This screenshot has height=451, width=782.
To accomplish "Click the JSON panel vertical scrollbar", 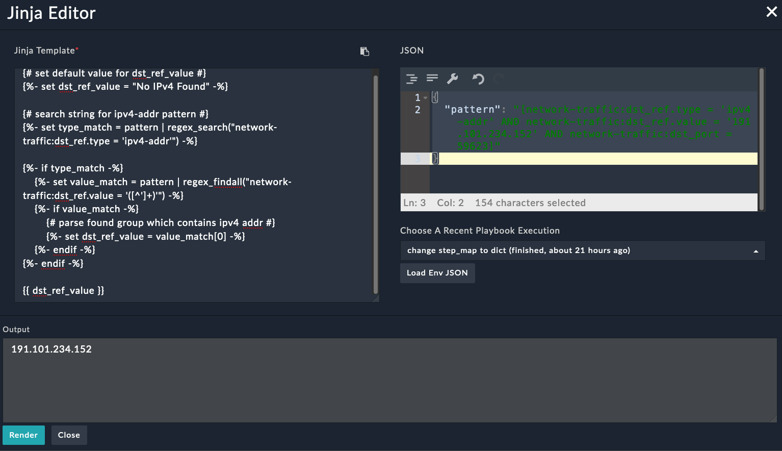I will tap(762, 139).
